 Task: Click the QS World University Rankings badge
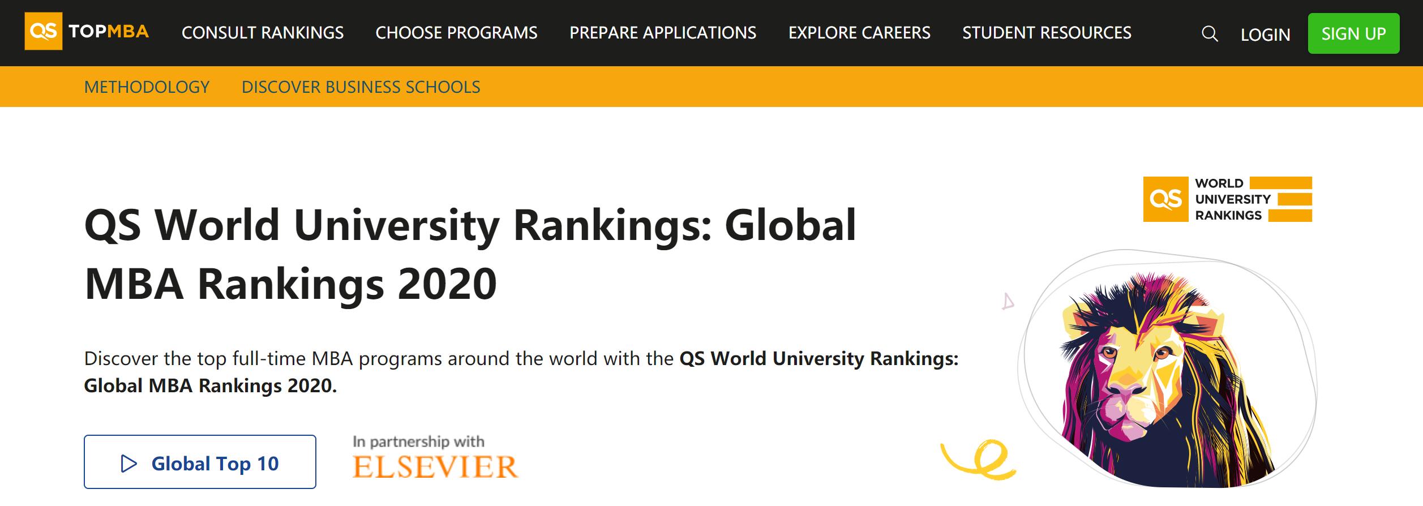pyautogui.click(x=1227, y=199)
